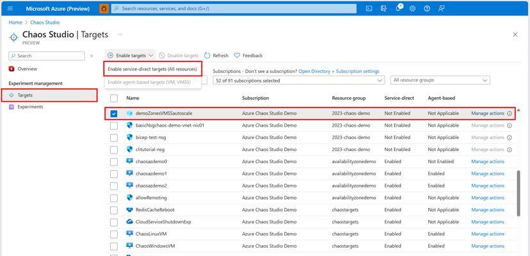Viewport: 530px width, 256px height.
Task: Sort by the Name column header
Action: [133, 98]
